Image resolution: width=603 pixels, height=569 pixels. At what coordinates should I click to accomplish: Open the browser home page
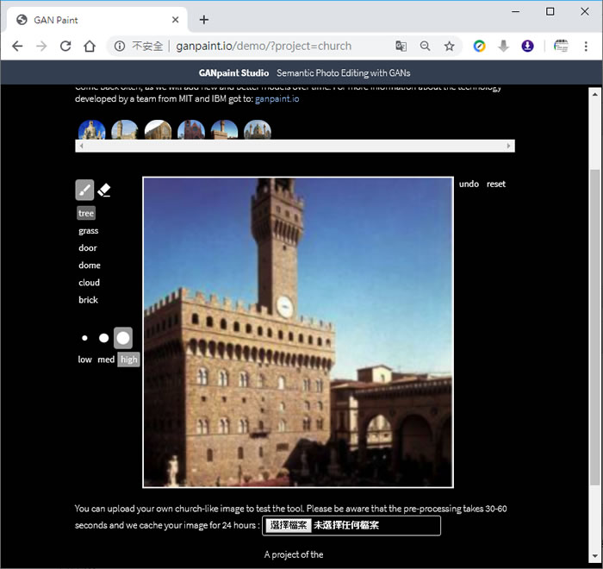point(90,47)
